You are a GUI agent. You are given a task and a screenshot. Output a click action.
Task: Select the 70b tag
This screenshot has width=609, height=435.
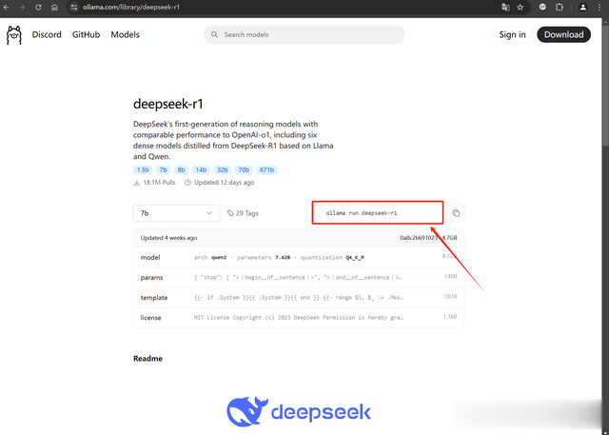click(x=244, y=169)
